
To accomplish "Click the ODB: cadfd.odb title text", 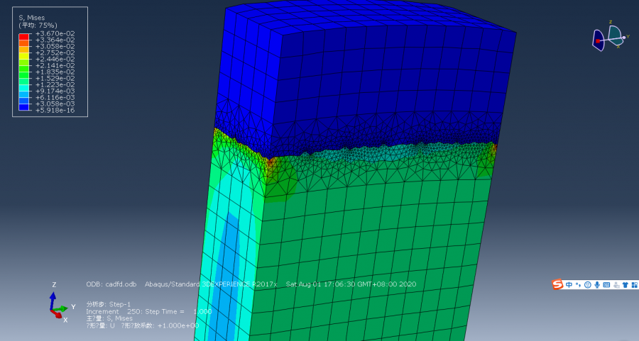I will (111, 284).
